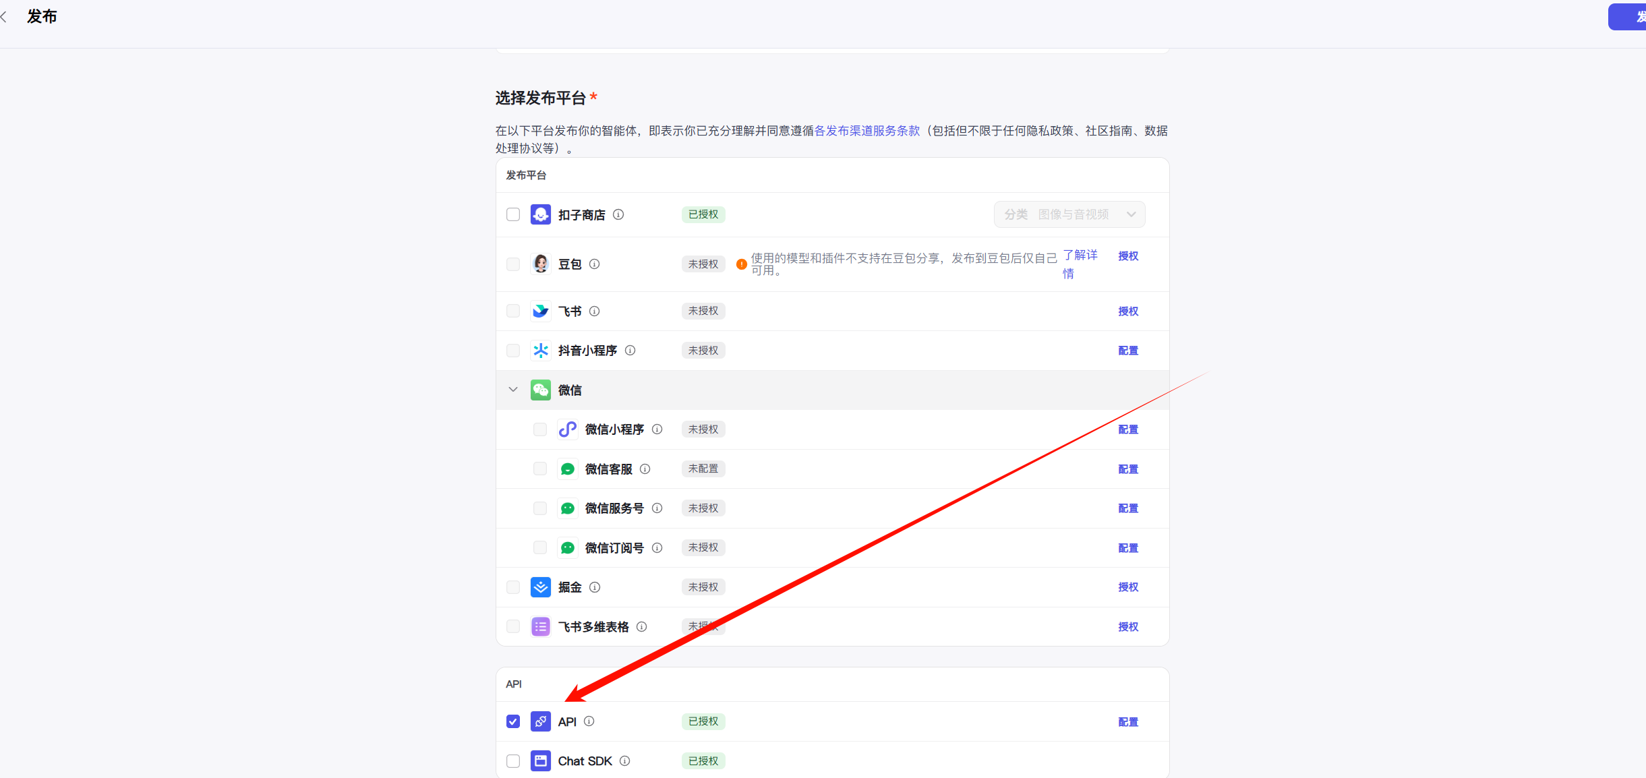
Task: Click the 已授权 tag for 扣子商店
Action: (x=703, y=214)
